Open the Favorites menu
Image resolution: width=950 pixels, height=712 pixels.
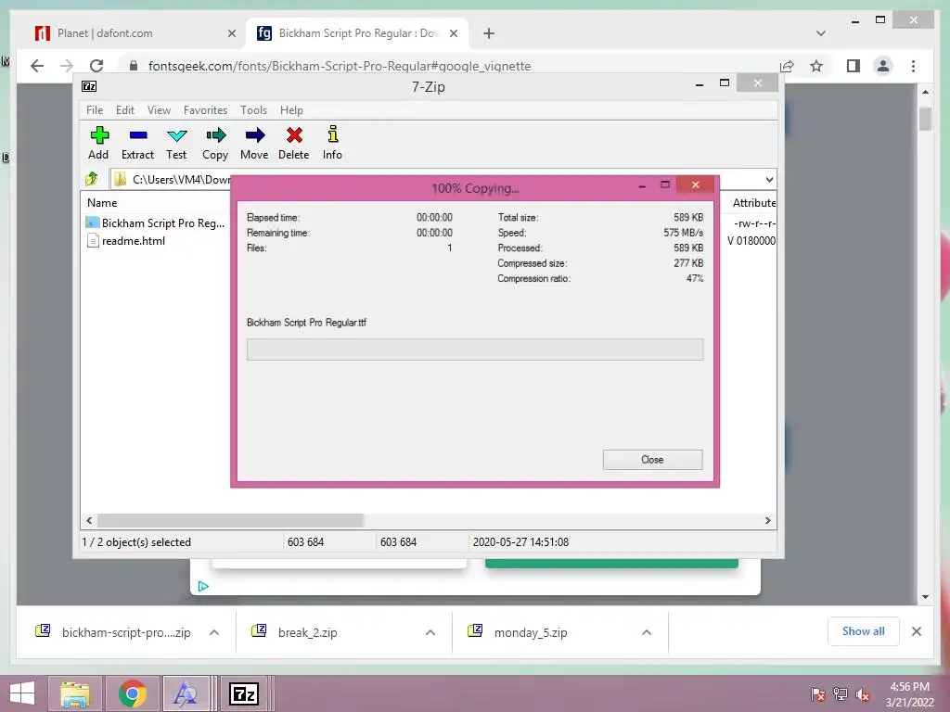205,110
